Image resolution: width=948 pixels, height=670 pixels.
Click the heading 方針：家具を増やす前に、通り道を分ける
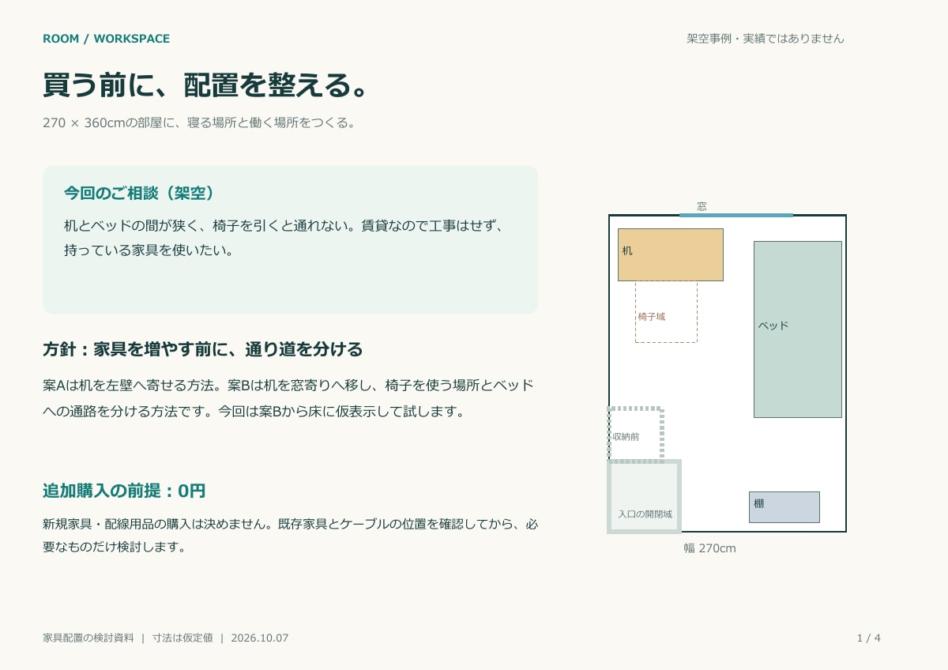(203, 349)
